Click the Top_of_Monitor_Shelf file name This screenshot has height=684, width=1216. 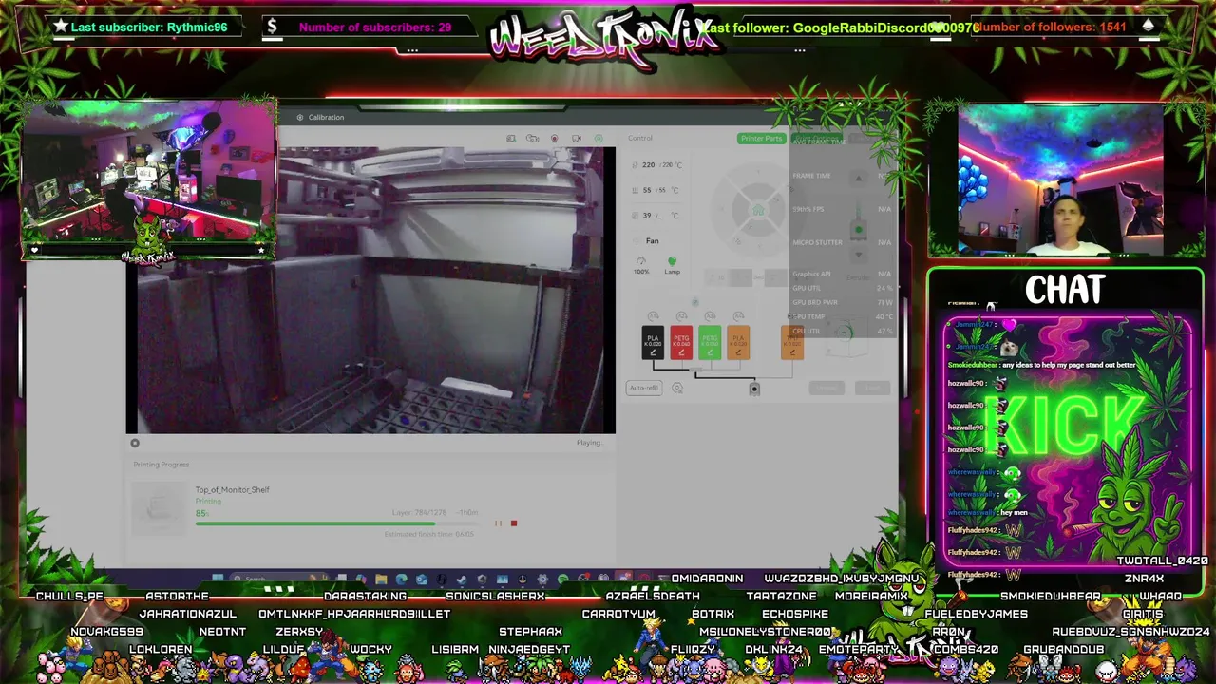pyautogui.click(x=232, y=490)
